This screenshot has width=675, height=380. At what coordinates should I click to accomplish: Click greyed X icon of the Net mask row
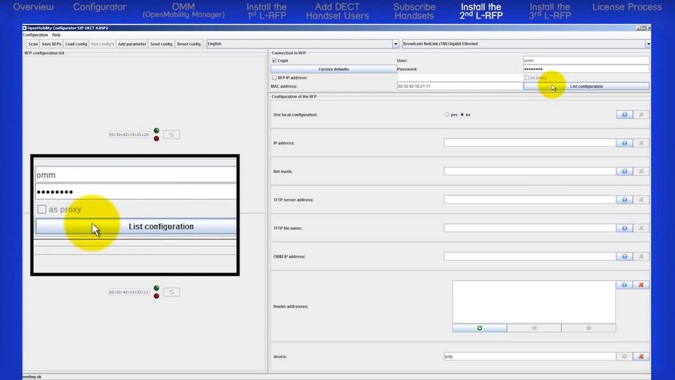[641, 172]
